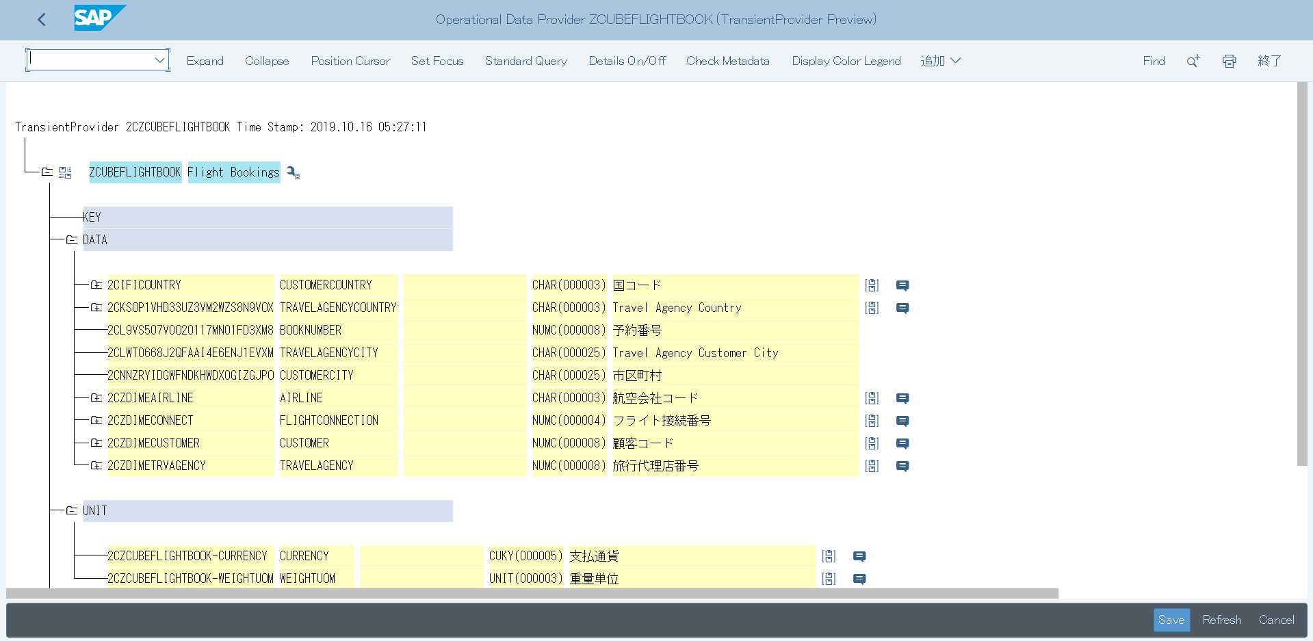Open the 追加 more-options dropdown
Viewport: 1313px width, 641px height.
(x=940, y=61)
